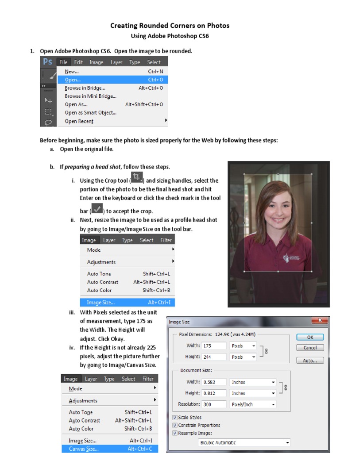This screenshot has width=340, height=453.
Task: Click the pixel Height field showing 244
Action: [214, 357]
